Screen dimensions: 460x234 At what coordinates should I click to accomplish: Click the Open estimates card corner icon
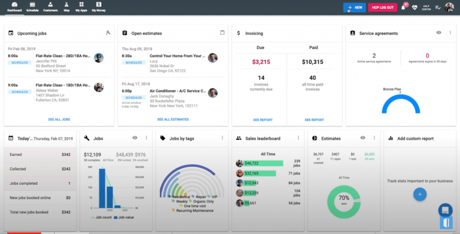tap(222, 33)
